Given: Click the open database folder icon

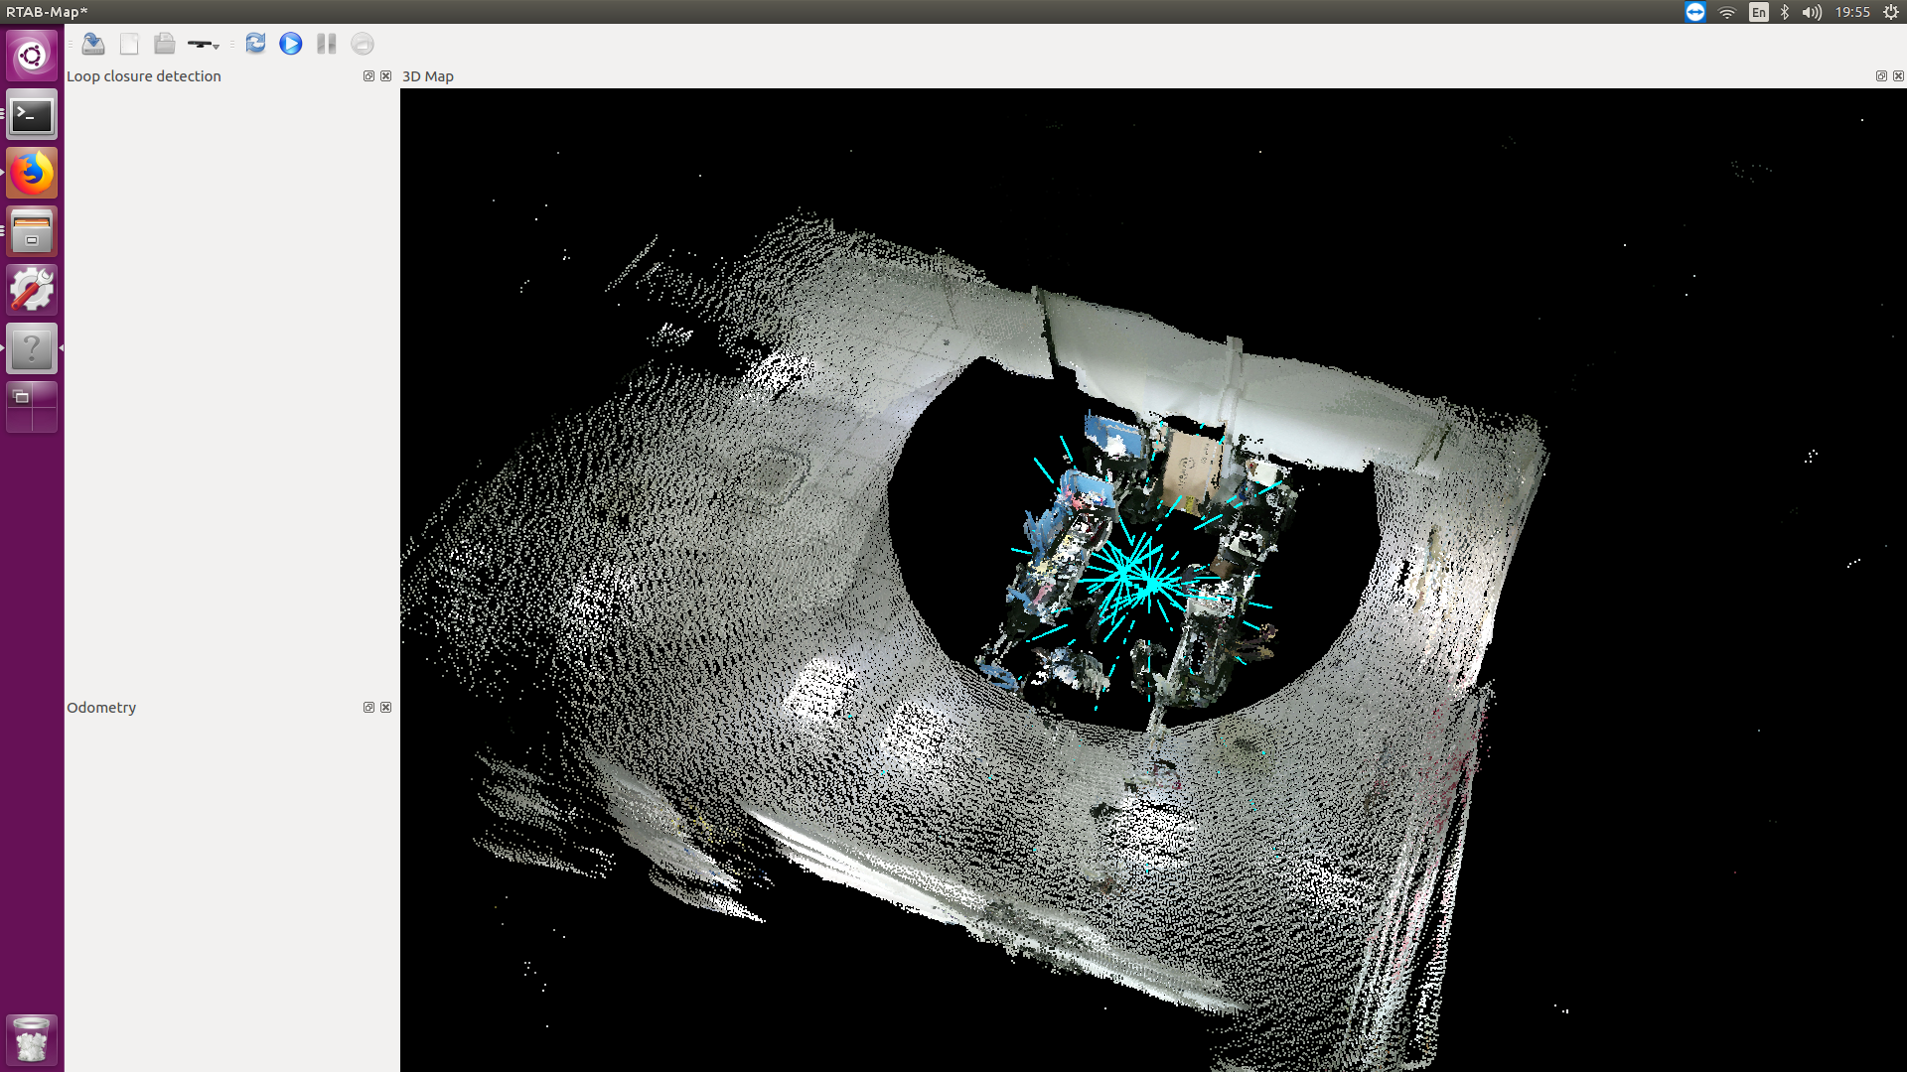Looking at the screenshot, I should [165, 44].
